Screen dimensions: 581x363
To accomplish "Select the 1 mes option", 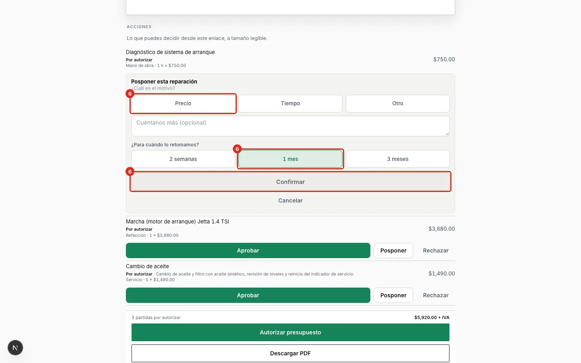I will coord(290,159).
